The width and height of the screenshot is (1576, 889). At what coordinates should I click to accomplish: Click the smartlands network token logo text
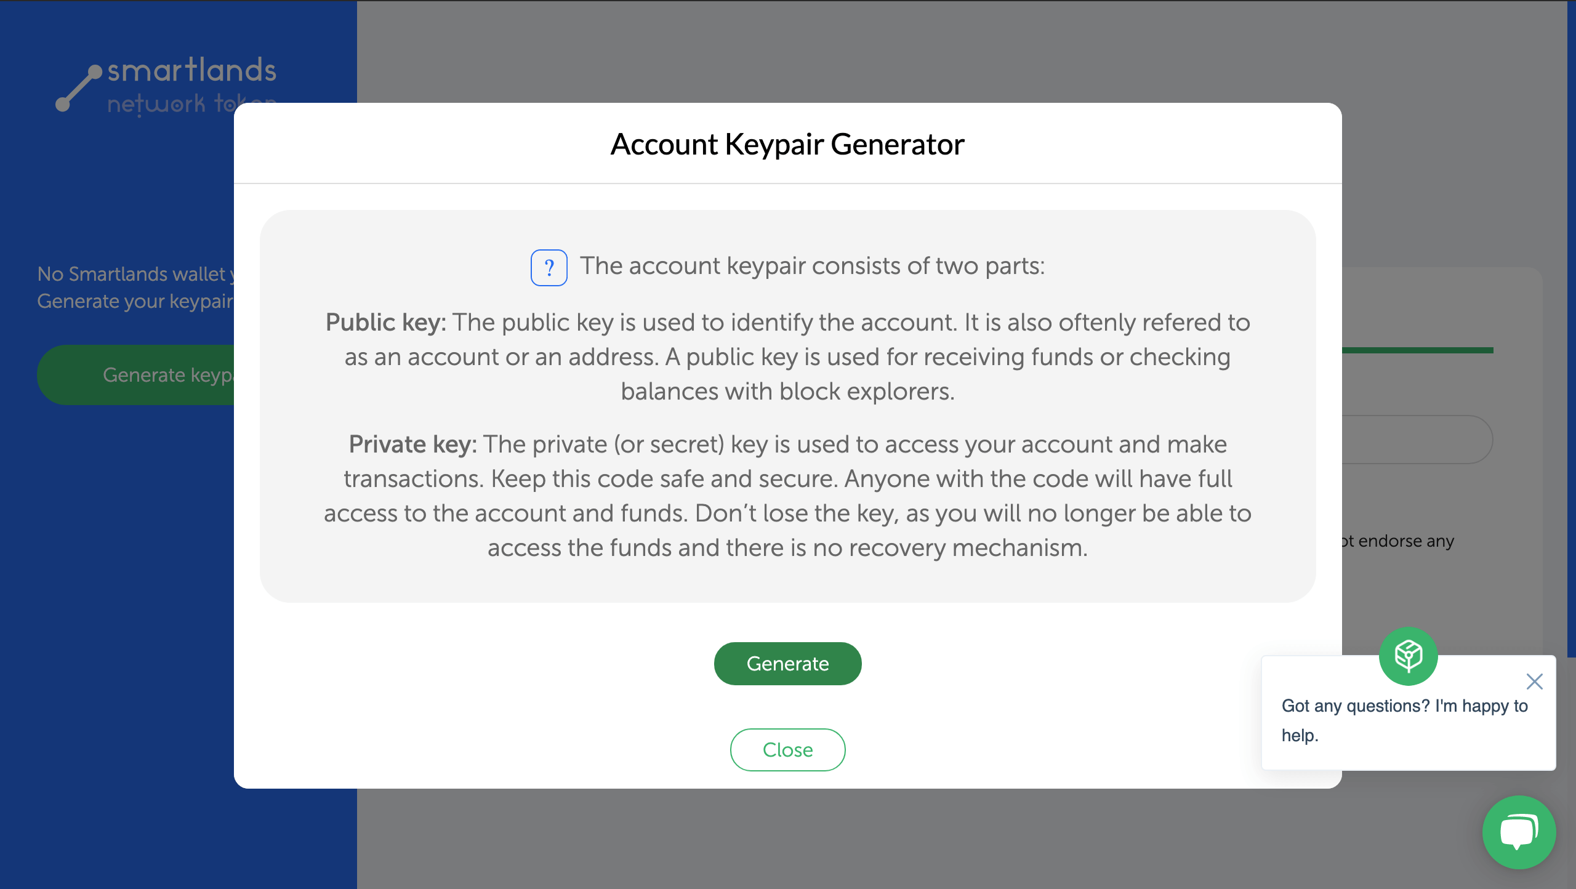[192, 86]
